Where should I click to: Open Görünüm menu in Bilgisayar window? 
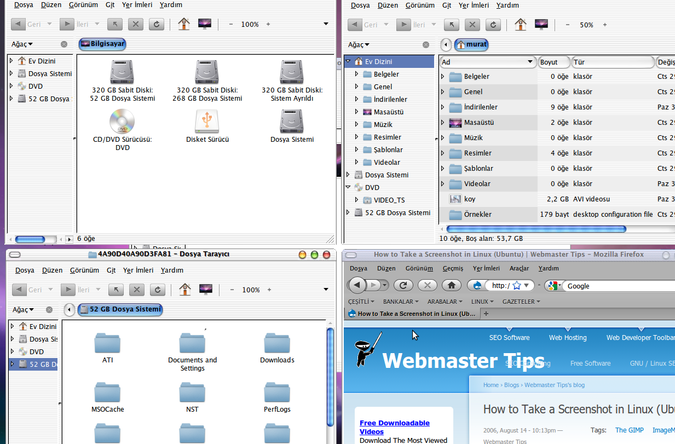[83, 5]
